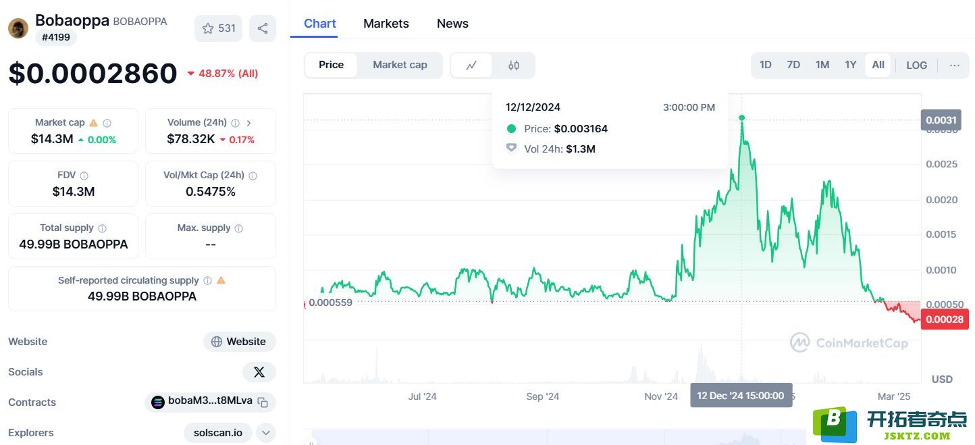Click the $14.3M FDV value
Image resolution: width=975 pixels, height=445 pixels.
74,192
